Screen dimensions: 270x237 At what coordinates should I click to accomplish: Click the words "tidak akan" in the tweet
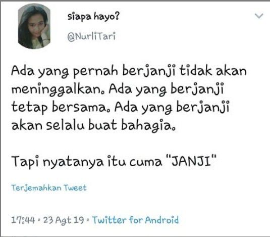click(213, 70)
